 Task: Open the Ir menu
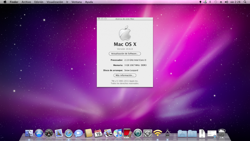67,2
